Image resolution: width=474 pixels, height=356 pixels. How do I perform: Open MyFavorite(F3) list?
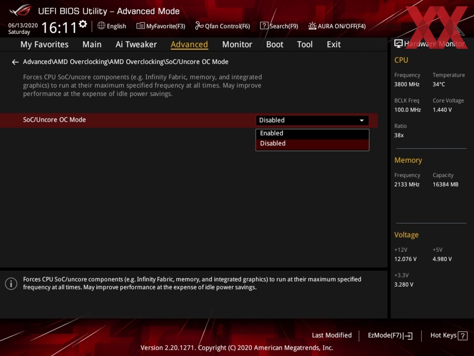[161, 26]
